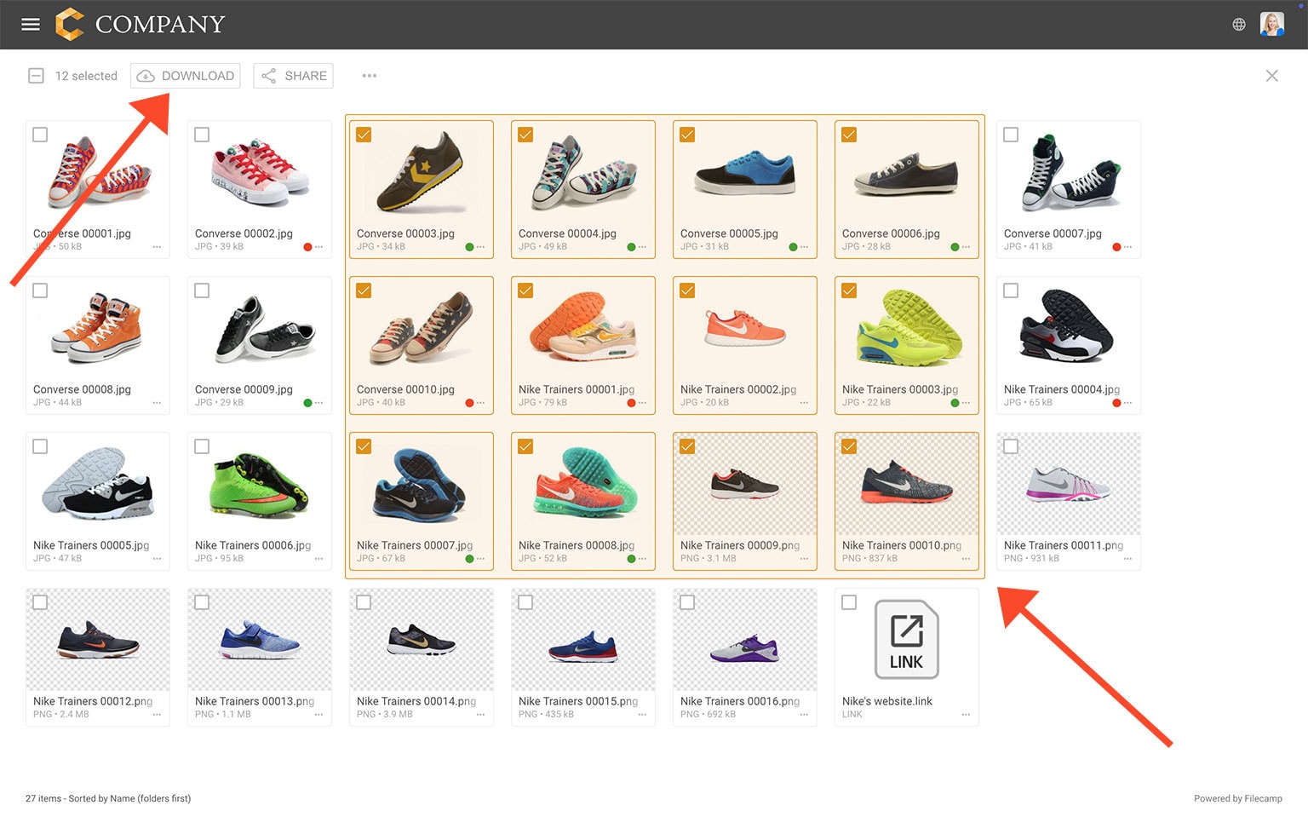The width and height of the screenshot is (1308, 817).
Task: Click the COMPANY brand name text
Action: [160, 25]
